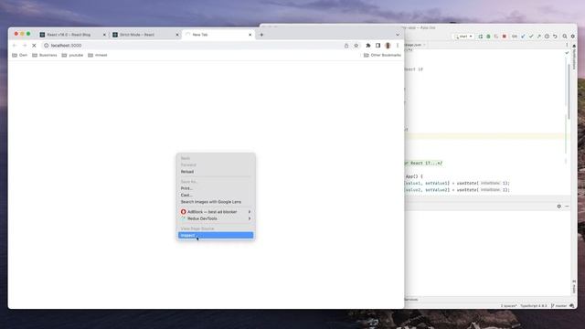Close the React Blog tab
This screenshot has height=329, width=585.
(104, 35)
